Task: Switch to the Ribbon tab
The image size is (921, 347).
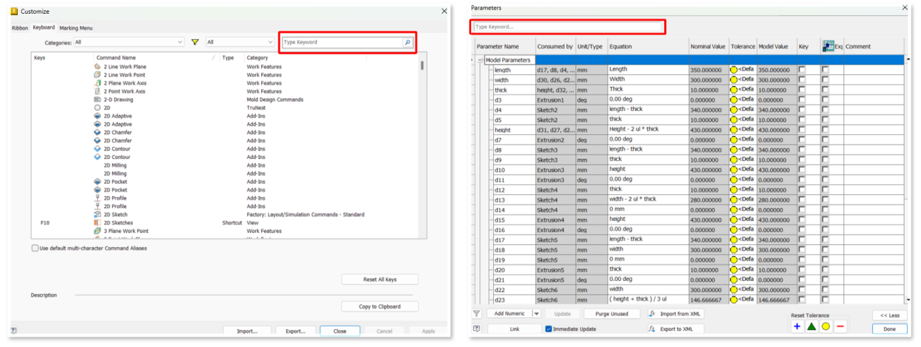Action: click(20, 28)
